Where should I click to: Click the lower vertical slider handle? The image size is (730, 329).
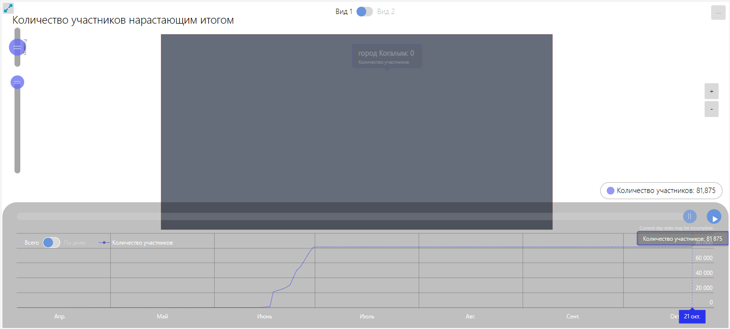pos(17,82)
